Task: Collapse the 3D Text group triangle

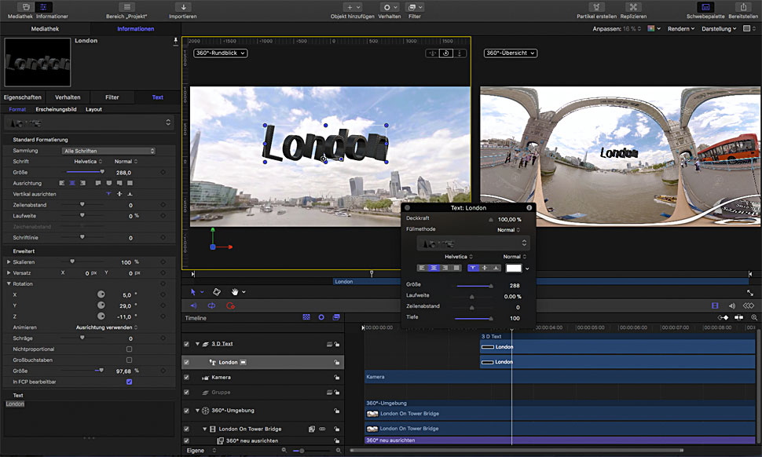Action: coord(197,344)
